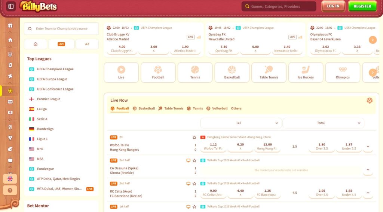383x212 pixels.
Task: Click the REGISTER button
Action: (362, 6)
